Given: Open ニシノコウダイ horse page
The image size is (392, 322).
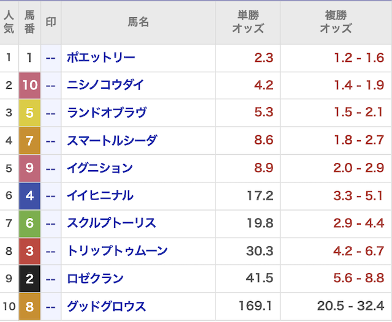Looking at the screenshot, I should click(105, 86).
